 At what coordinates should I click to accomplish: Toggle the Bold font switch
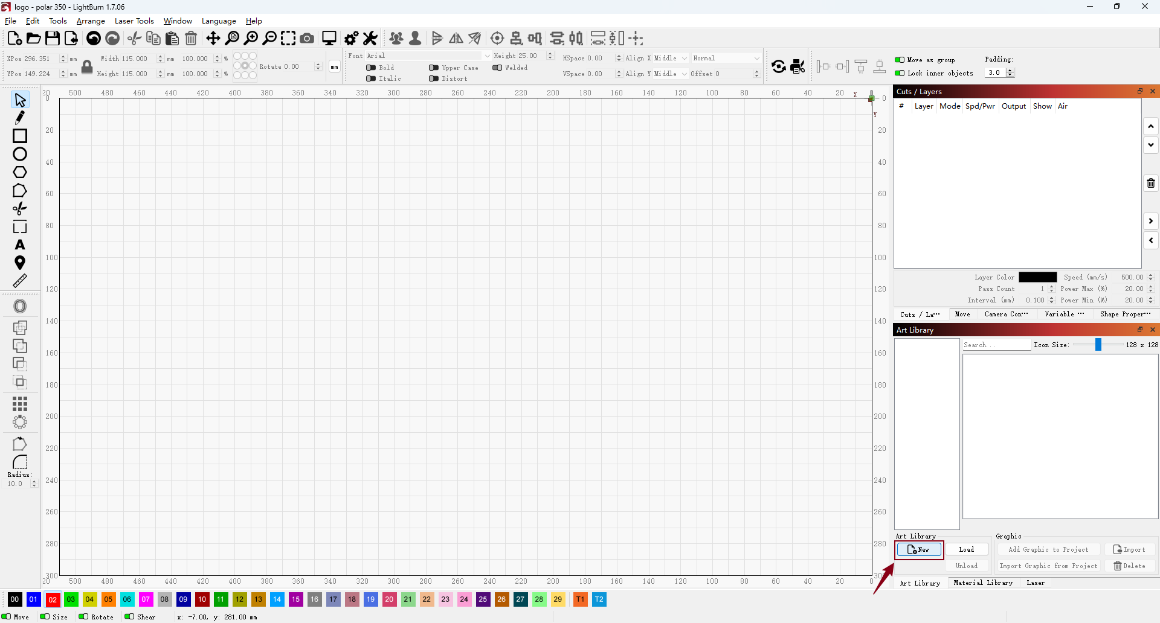pos(371,68)
